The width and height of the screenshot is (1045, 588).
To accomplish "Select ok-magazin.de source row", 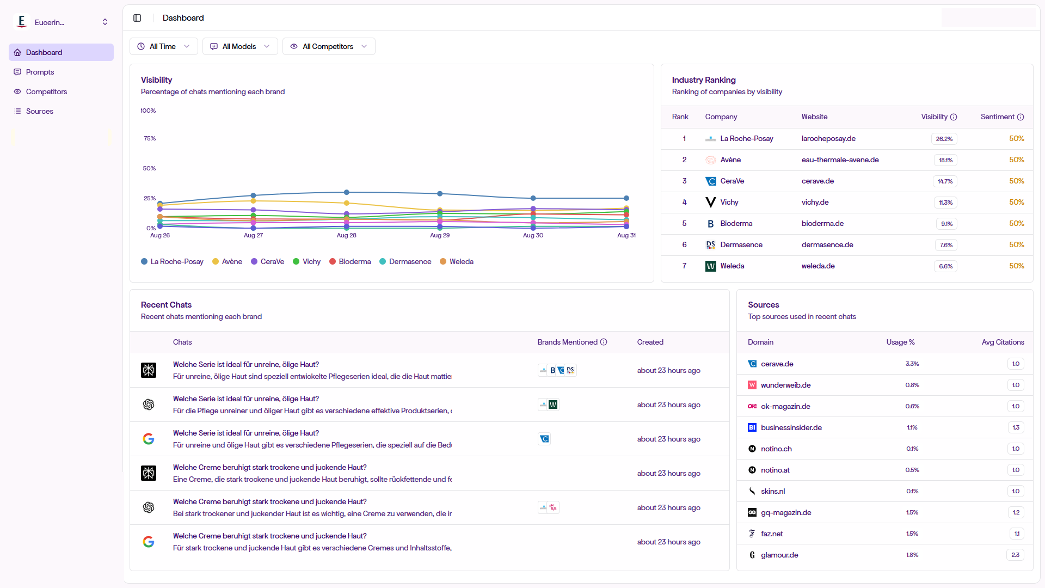I will click(885, 406).
